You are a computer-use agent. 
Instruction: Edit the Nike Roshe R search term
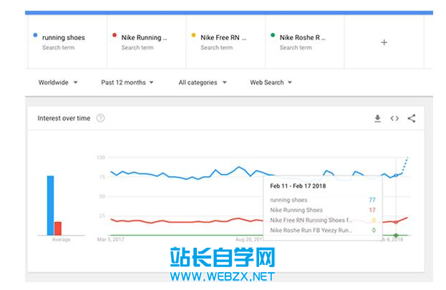pyautogui.click(x=302, y=37)
